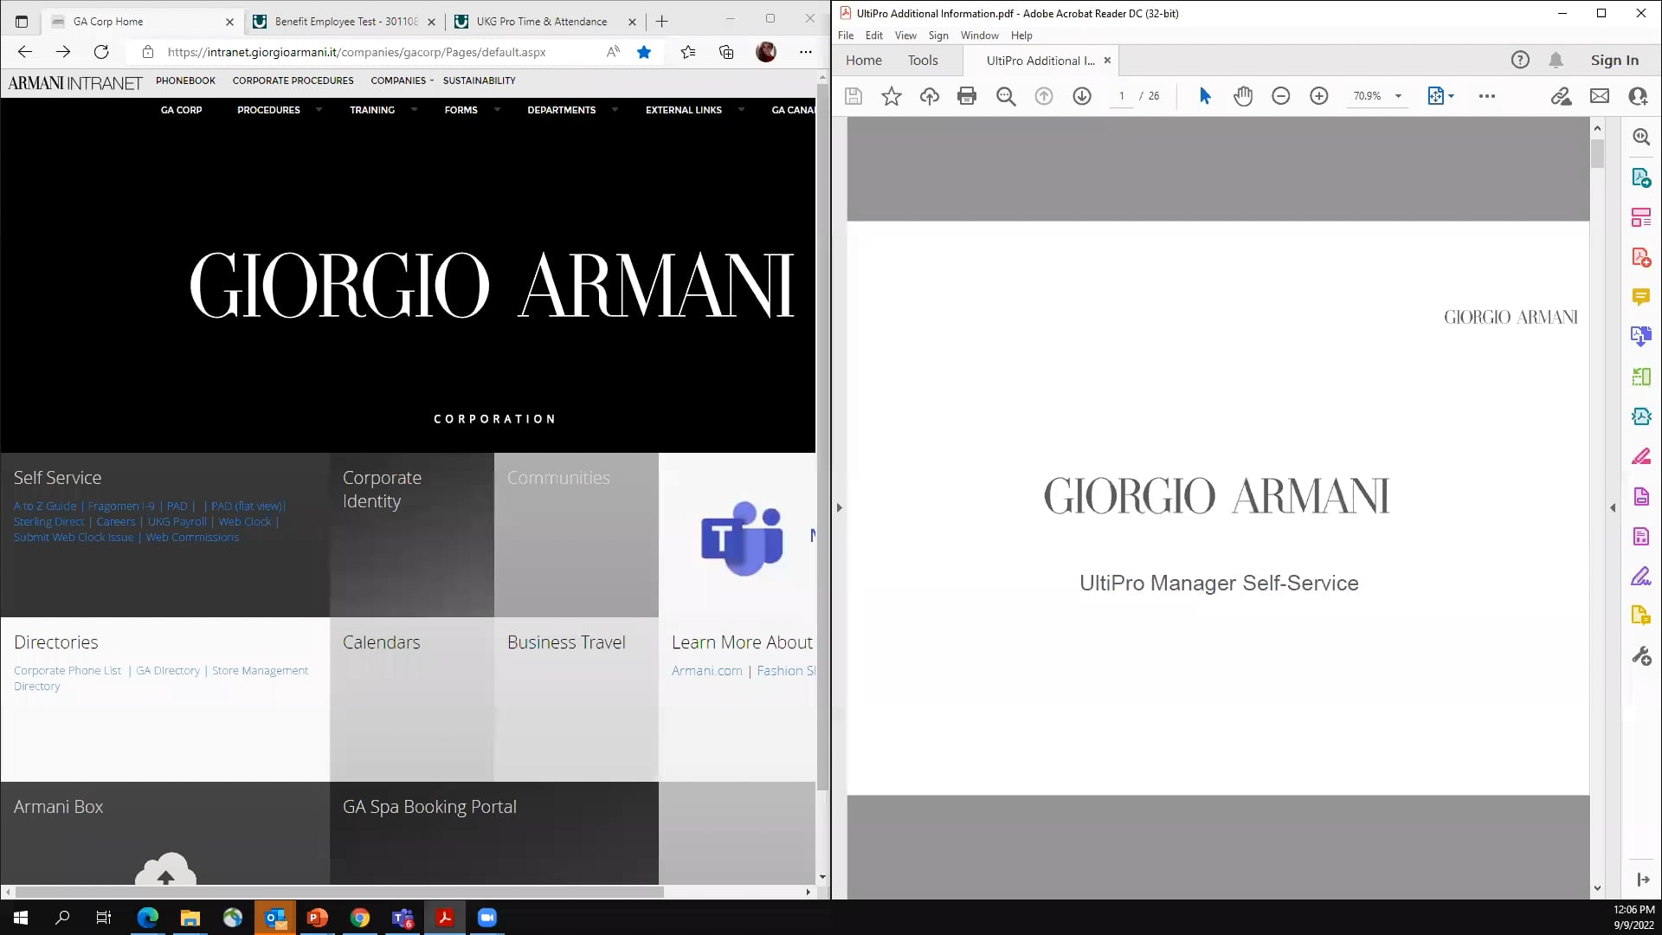Image resolution: width=1662 pixels, height=935 pixels.
Task: Click the PDF vertical scrollbar thumb
Action: pos(1597,152)
